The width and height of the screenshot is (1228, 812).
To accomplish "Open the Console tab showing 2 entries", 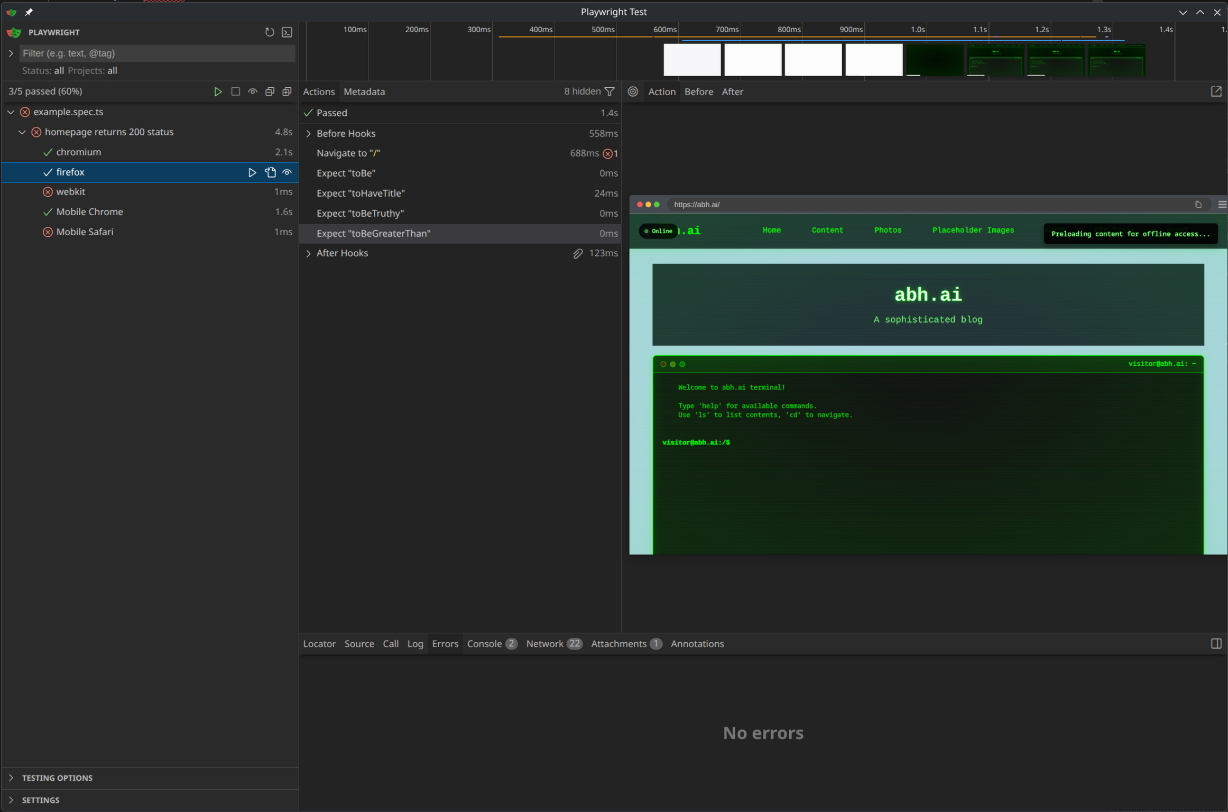I will [485, 643].
